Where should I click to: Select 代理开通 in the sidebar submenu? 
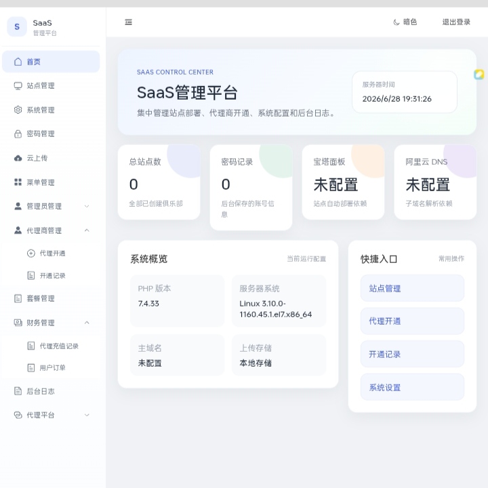(51, 253)
